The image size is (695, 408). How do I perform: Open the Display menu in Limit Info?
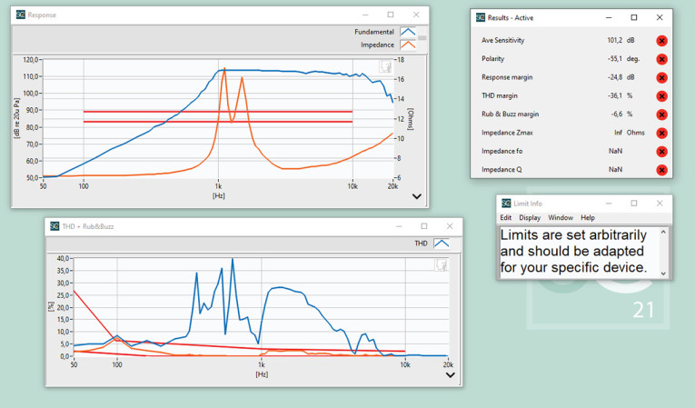[x=530, y=218]
